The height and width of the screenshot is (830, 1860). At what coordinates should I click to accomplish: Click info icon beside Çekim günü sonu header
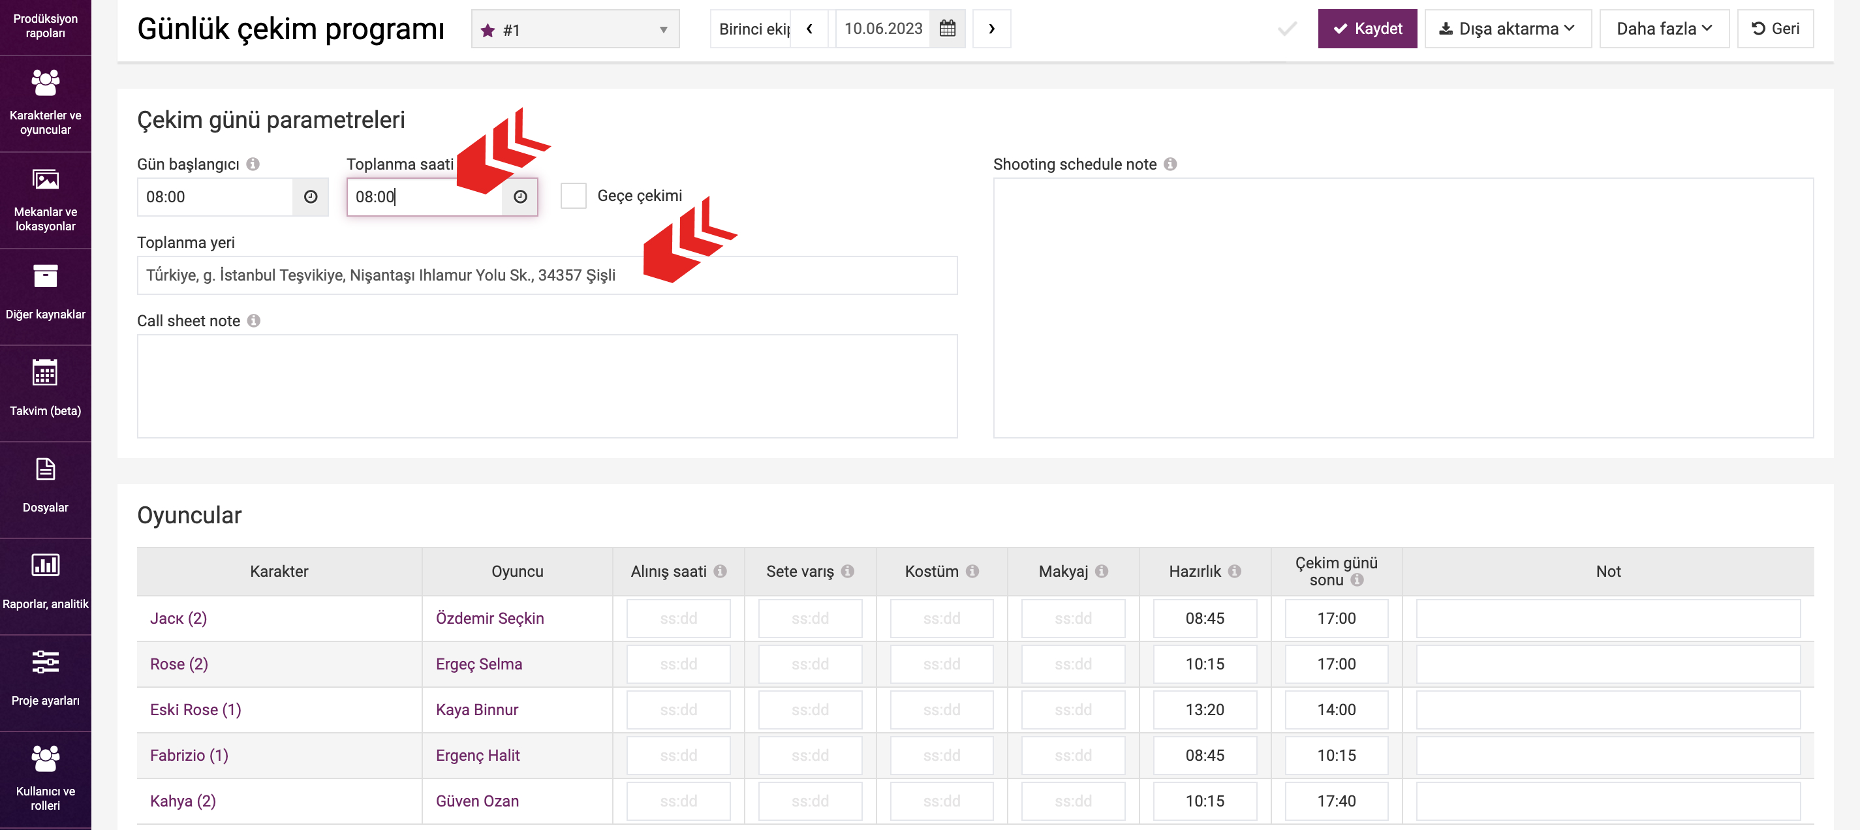coord(1357,579)
